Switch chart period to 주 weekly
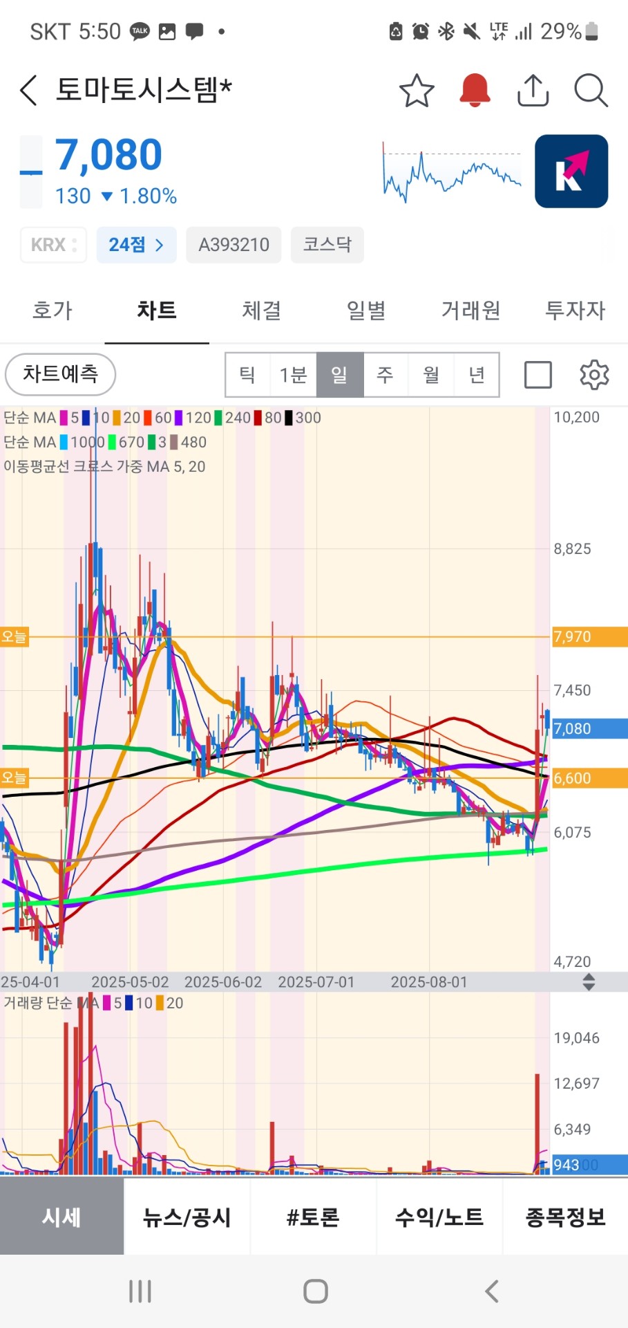628x1328 pixels. 385,375
